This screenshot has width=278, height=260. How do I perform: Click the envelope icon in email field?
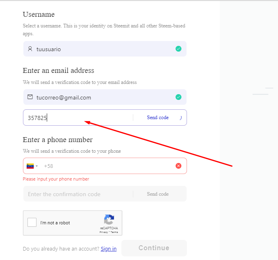[30, 97]
